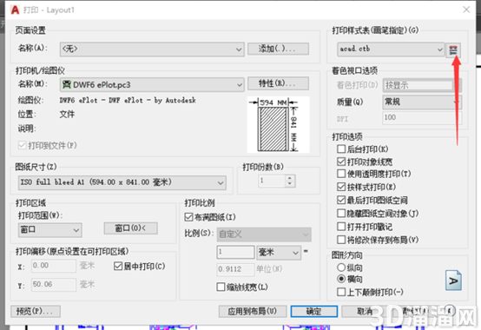481x330 pixels.
Task: Enable 使用透明度打印 checkbox
Action: [341, 174]
